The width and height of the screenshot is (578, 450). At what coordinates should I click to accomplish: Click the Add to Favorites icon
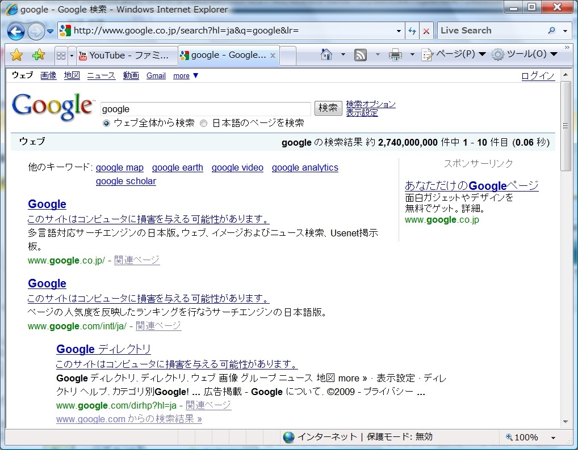pyautogui.click(x=39, y=55)
